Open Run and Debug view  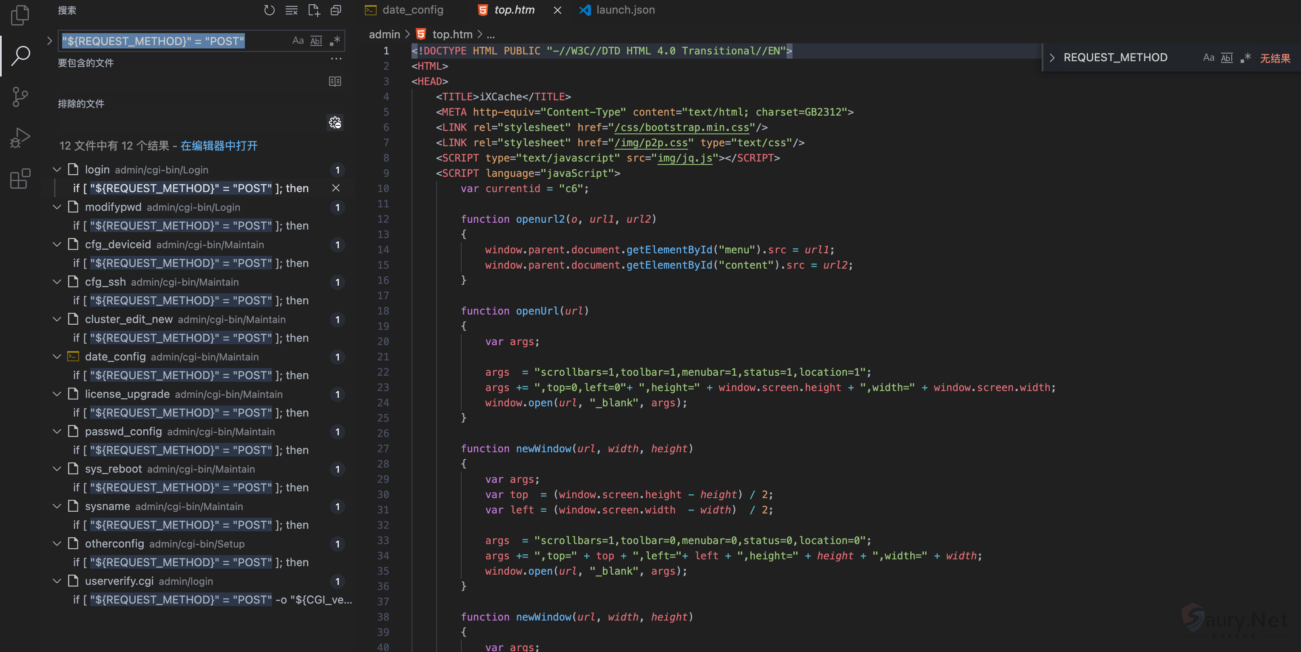[x=20, y=137]
